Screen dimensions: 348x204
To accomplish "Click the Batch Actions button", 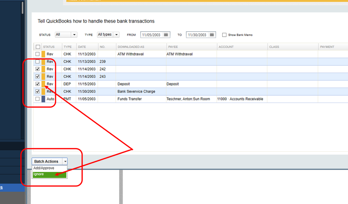I will click(47, 161).
